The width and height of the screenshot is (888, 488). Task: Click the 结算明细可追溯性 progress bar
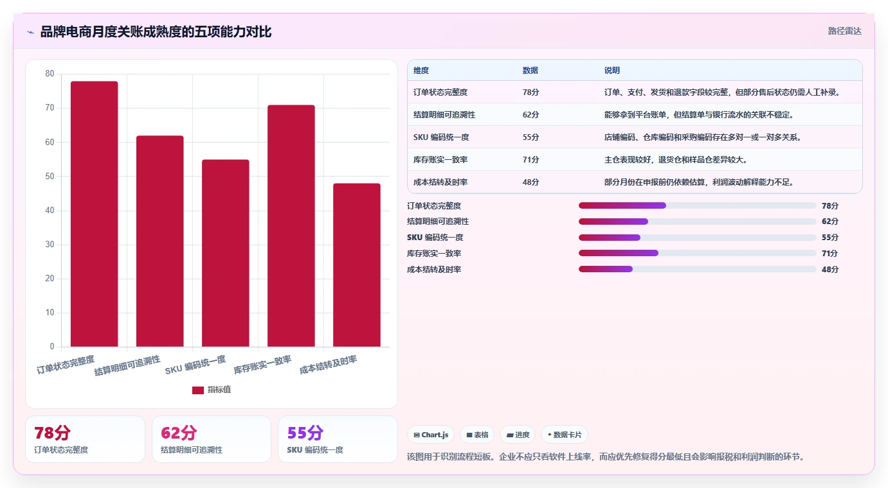click(698, 222)
